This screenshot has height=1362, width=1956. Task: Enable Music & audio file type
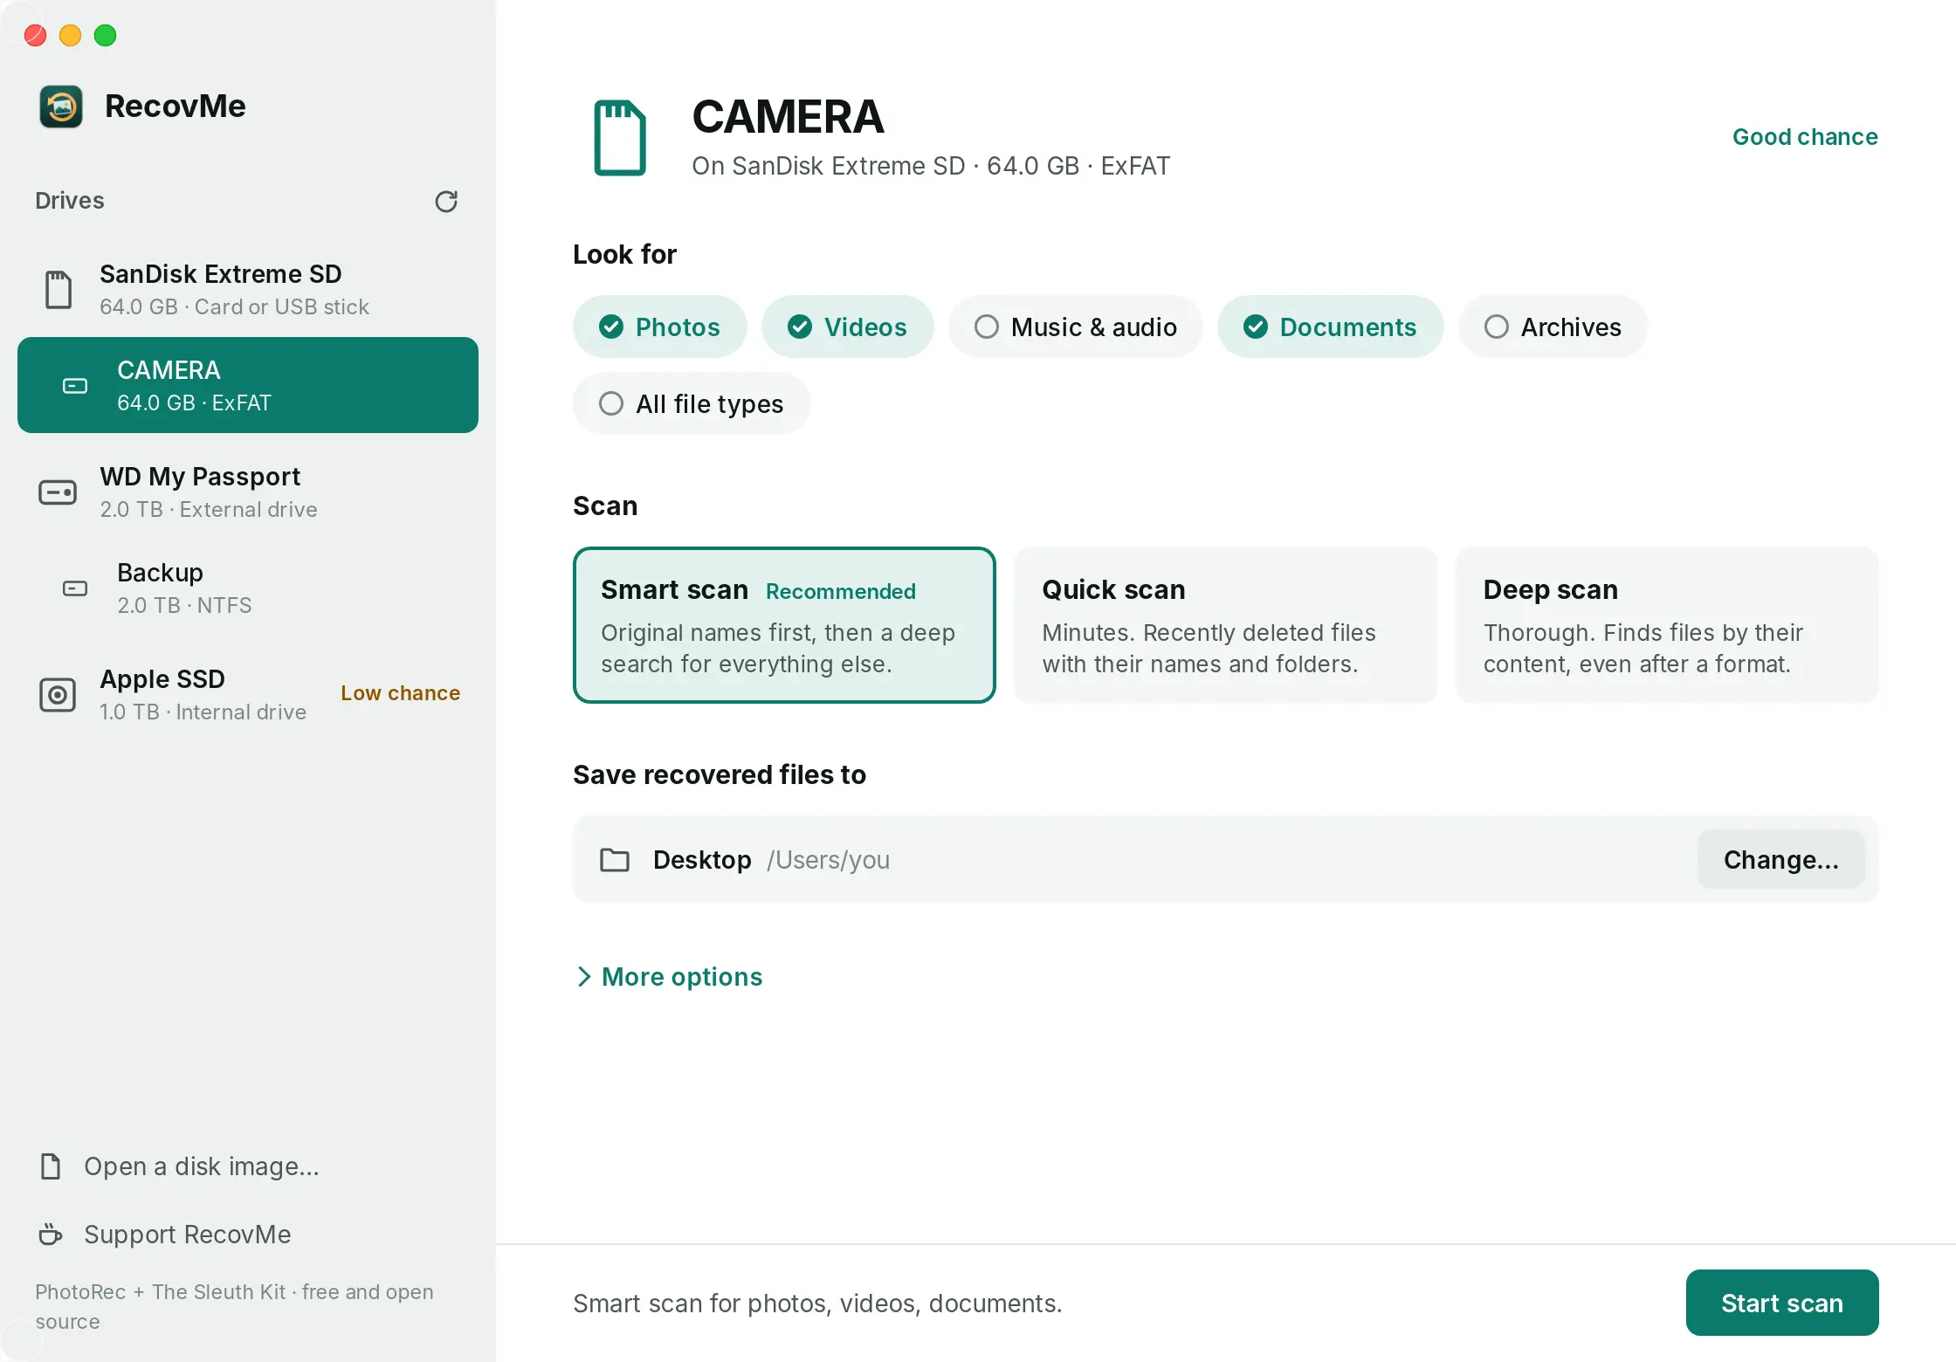pyautogui.click(x=1076, y=327)
